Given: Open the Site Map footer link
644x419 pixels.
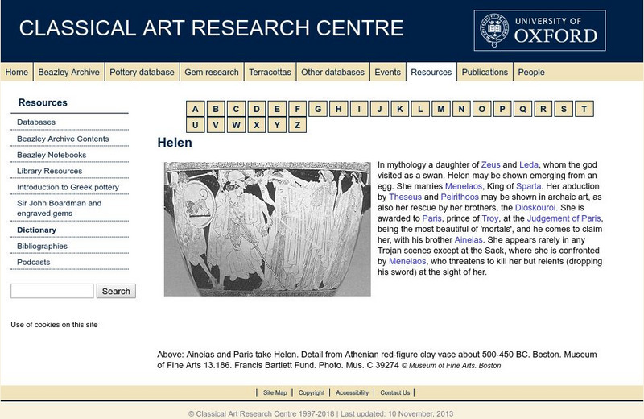Looking at the screenshot, I should [275, 392].
